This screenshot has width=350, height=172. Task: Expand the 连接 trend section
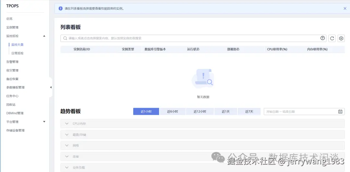203,156
